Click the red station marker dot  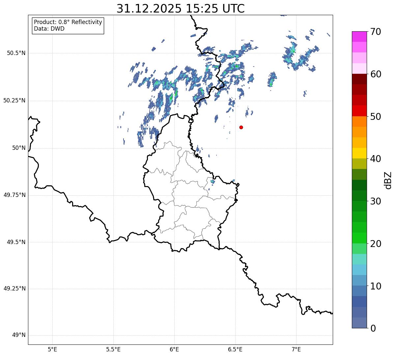(x=241, y=127)
